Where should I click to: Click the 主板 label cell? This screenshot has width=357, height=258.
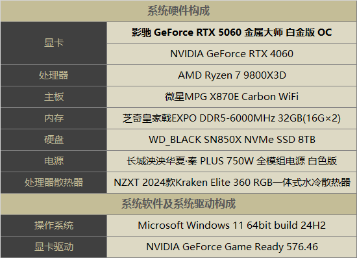click(54, 97)
